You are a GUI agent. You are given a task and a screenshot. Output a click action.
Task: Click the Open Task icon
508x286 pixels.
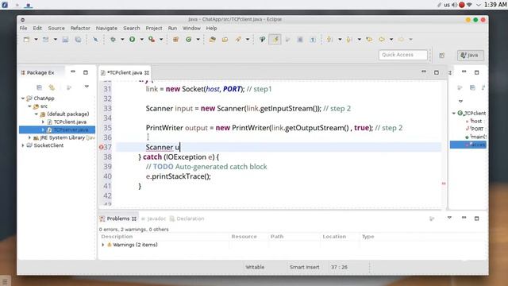point(225,40)
